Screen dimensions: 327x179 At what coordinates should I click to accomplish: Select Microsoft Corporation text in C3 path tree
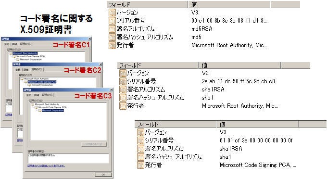tap(53, 111)
